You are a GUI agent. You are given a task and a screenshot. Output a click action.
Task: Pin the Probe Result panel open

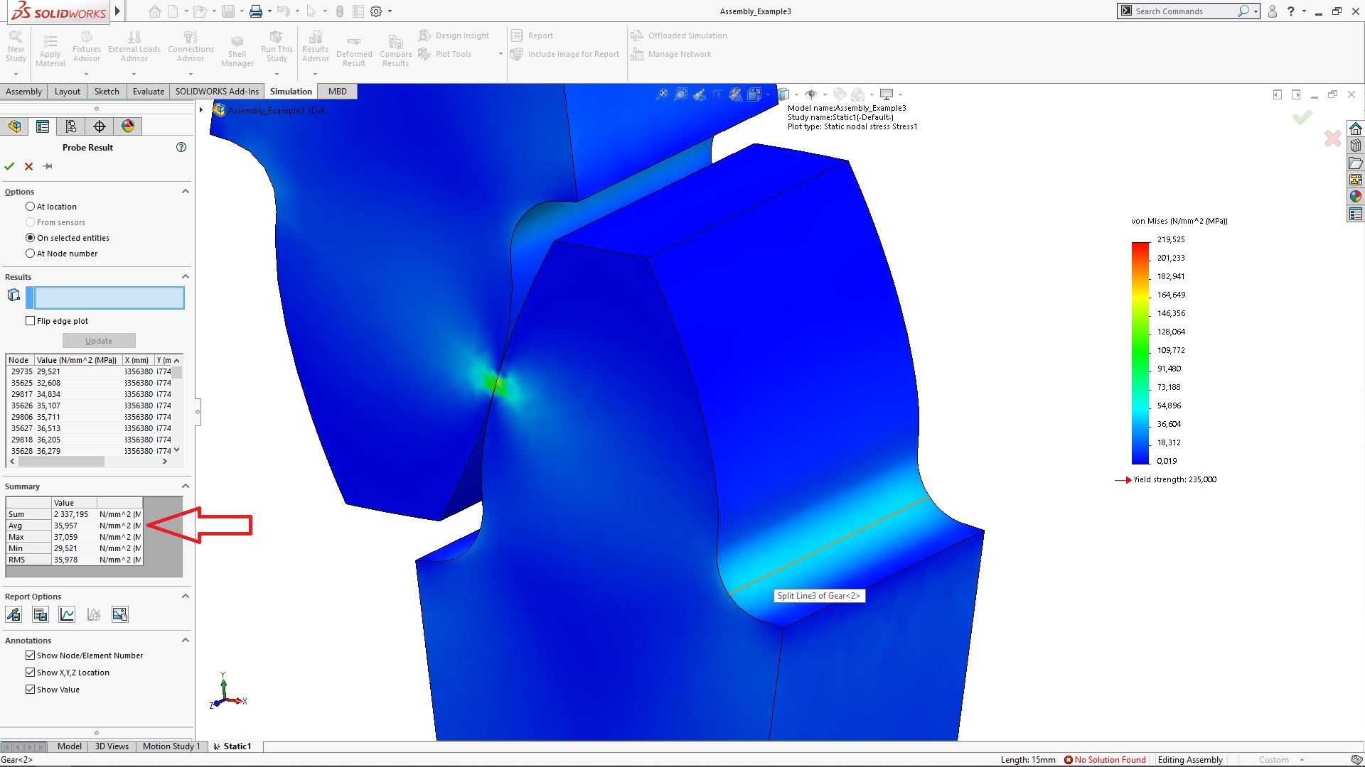point(48,166)
